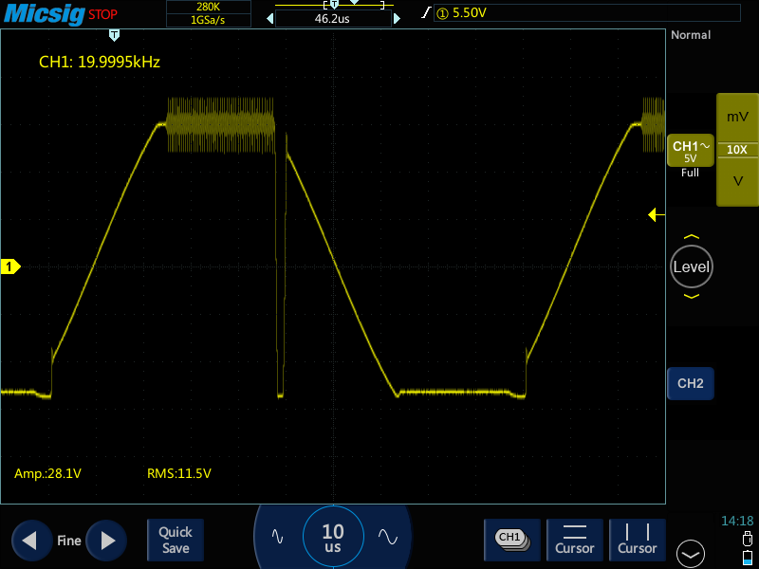This screenshot has width=759, height=569.
Task: Click the Quick Save button
Action: [x=176, y=540]
